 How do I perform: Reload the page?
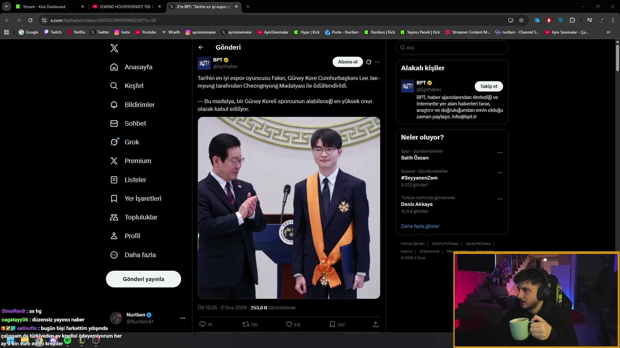[x=30, y=20]
